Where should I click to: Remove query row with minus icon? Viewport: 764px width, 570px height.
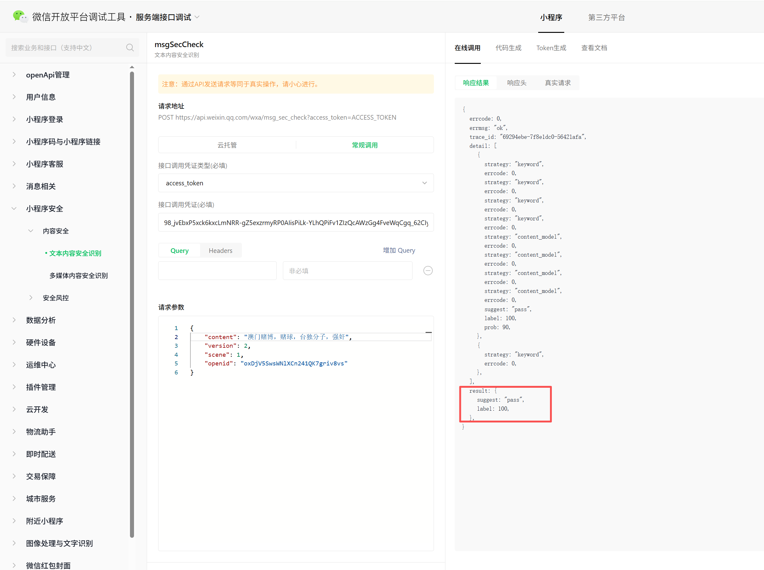(x=428, y=271)
